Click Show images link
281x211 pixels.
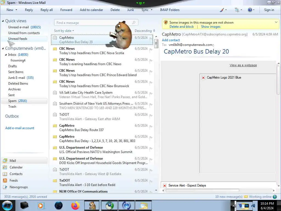[210, 27]
